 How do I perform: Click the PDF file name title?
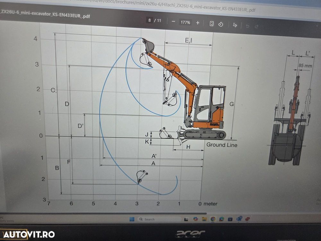[45, 14]
